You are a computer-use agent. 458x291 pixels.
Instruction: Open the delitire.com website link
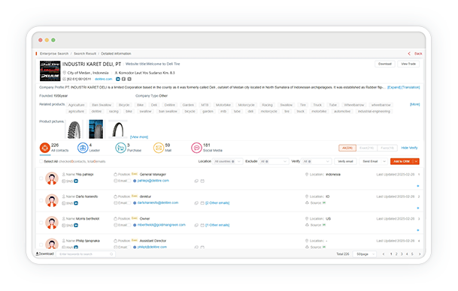pos(103,79)
